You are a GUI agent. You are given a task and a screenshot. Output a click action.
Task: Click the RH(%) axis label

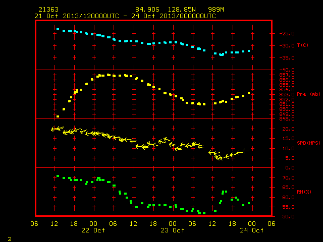(304, 192)
